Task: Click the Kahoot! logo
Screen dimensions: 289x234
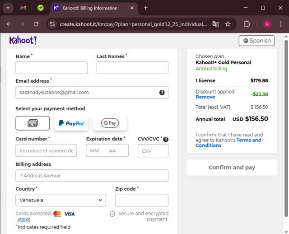Action: (x=23, y=41)
